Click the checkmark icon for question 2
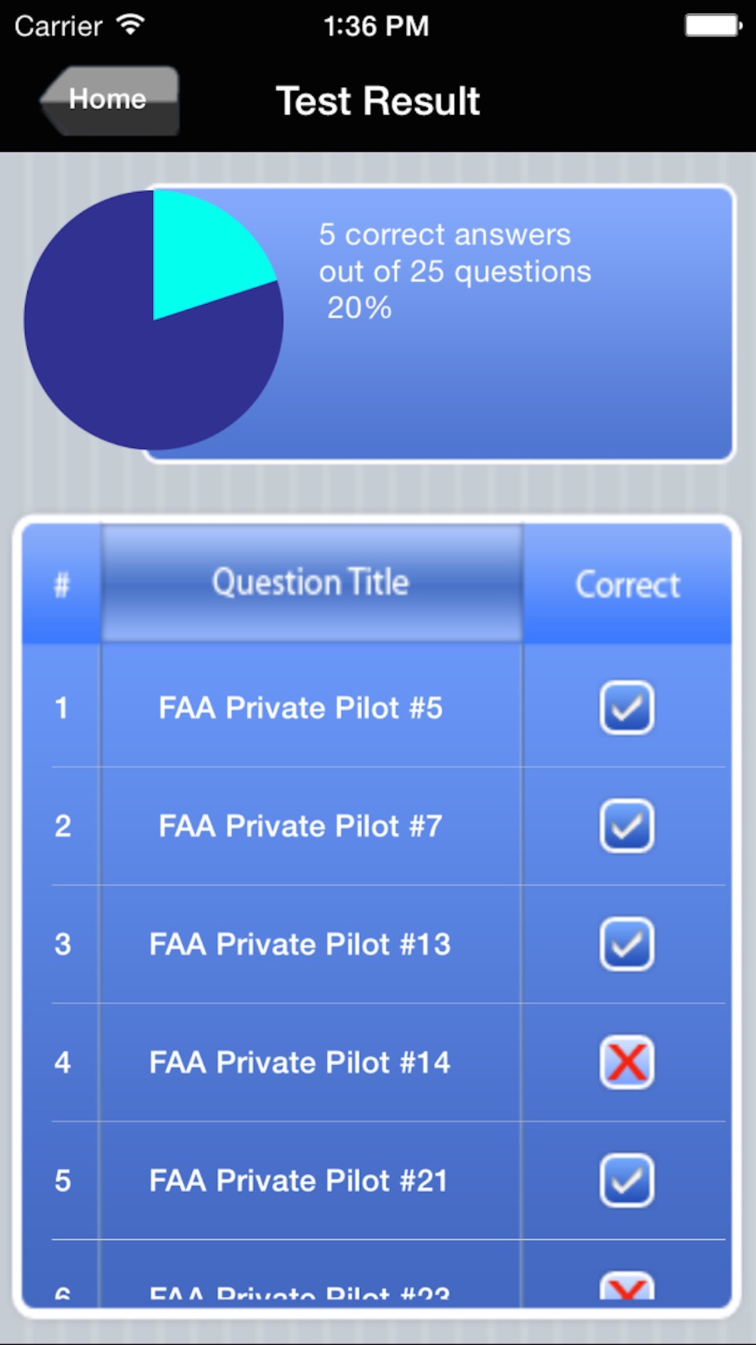This screenshot has width=756, height=1345. click(x=627, y=826)
